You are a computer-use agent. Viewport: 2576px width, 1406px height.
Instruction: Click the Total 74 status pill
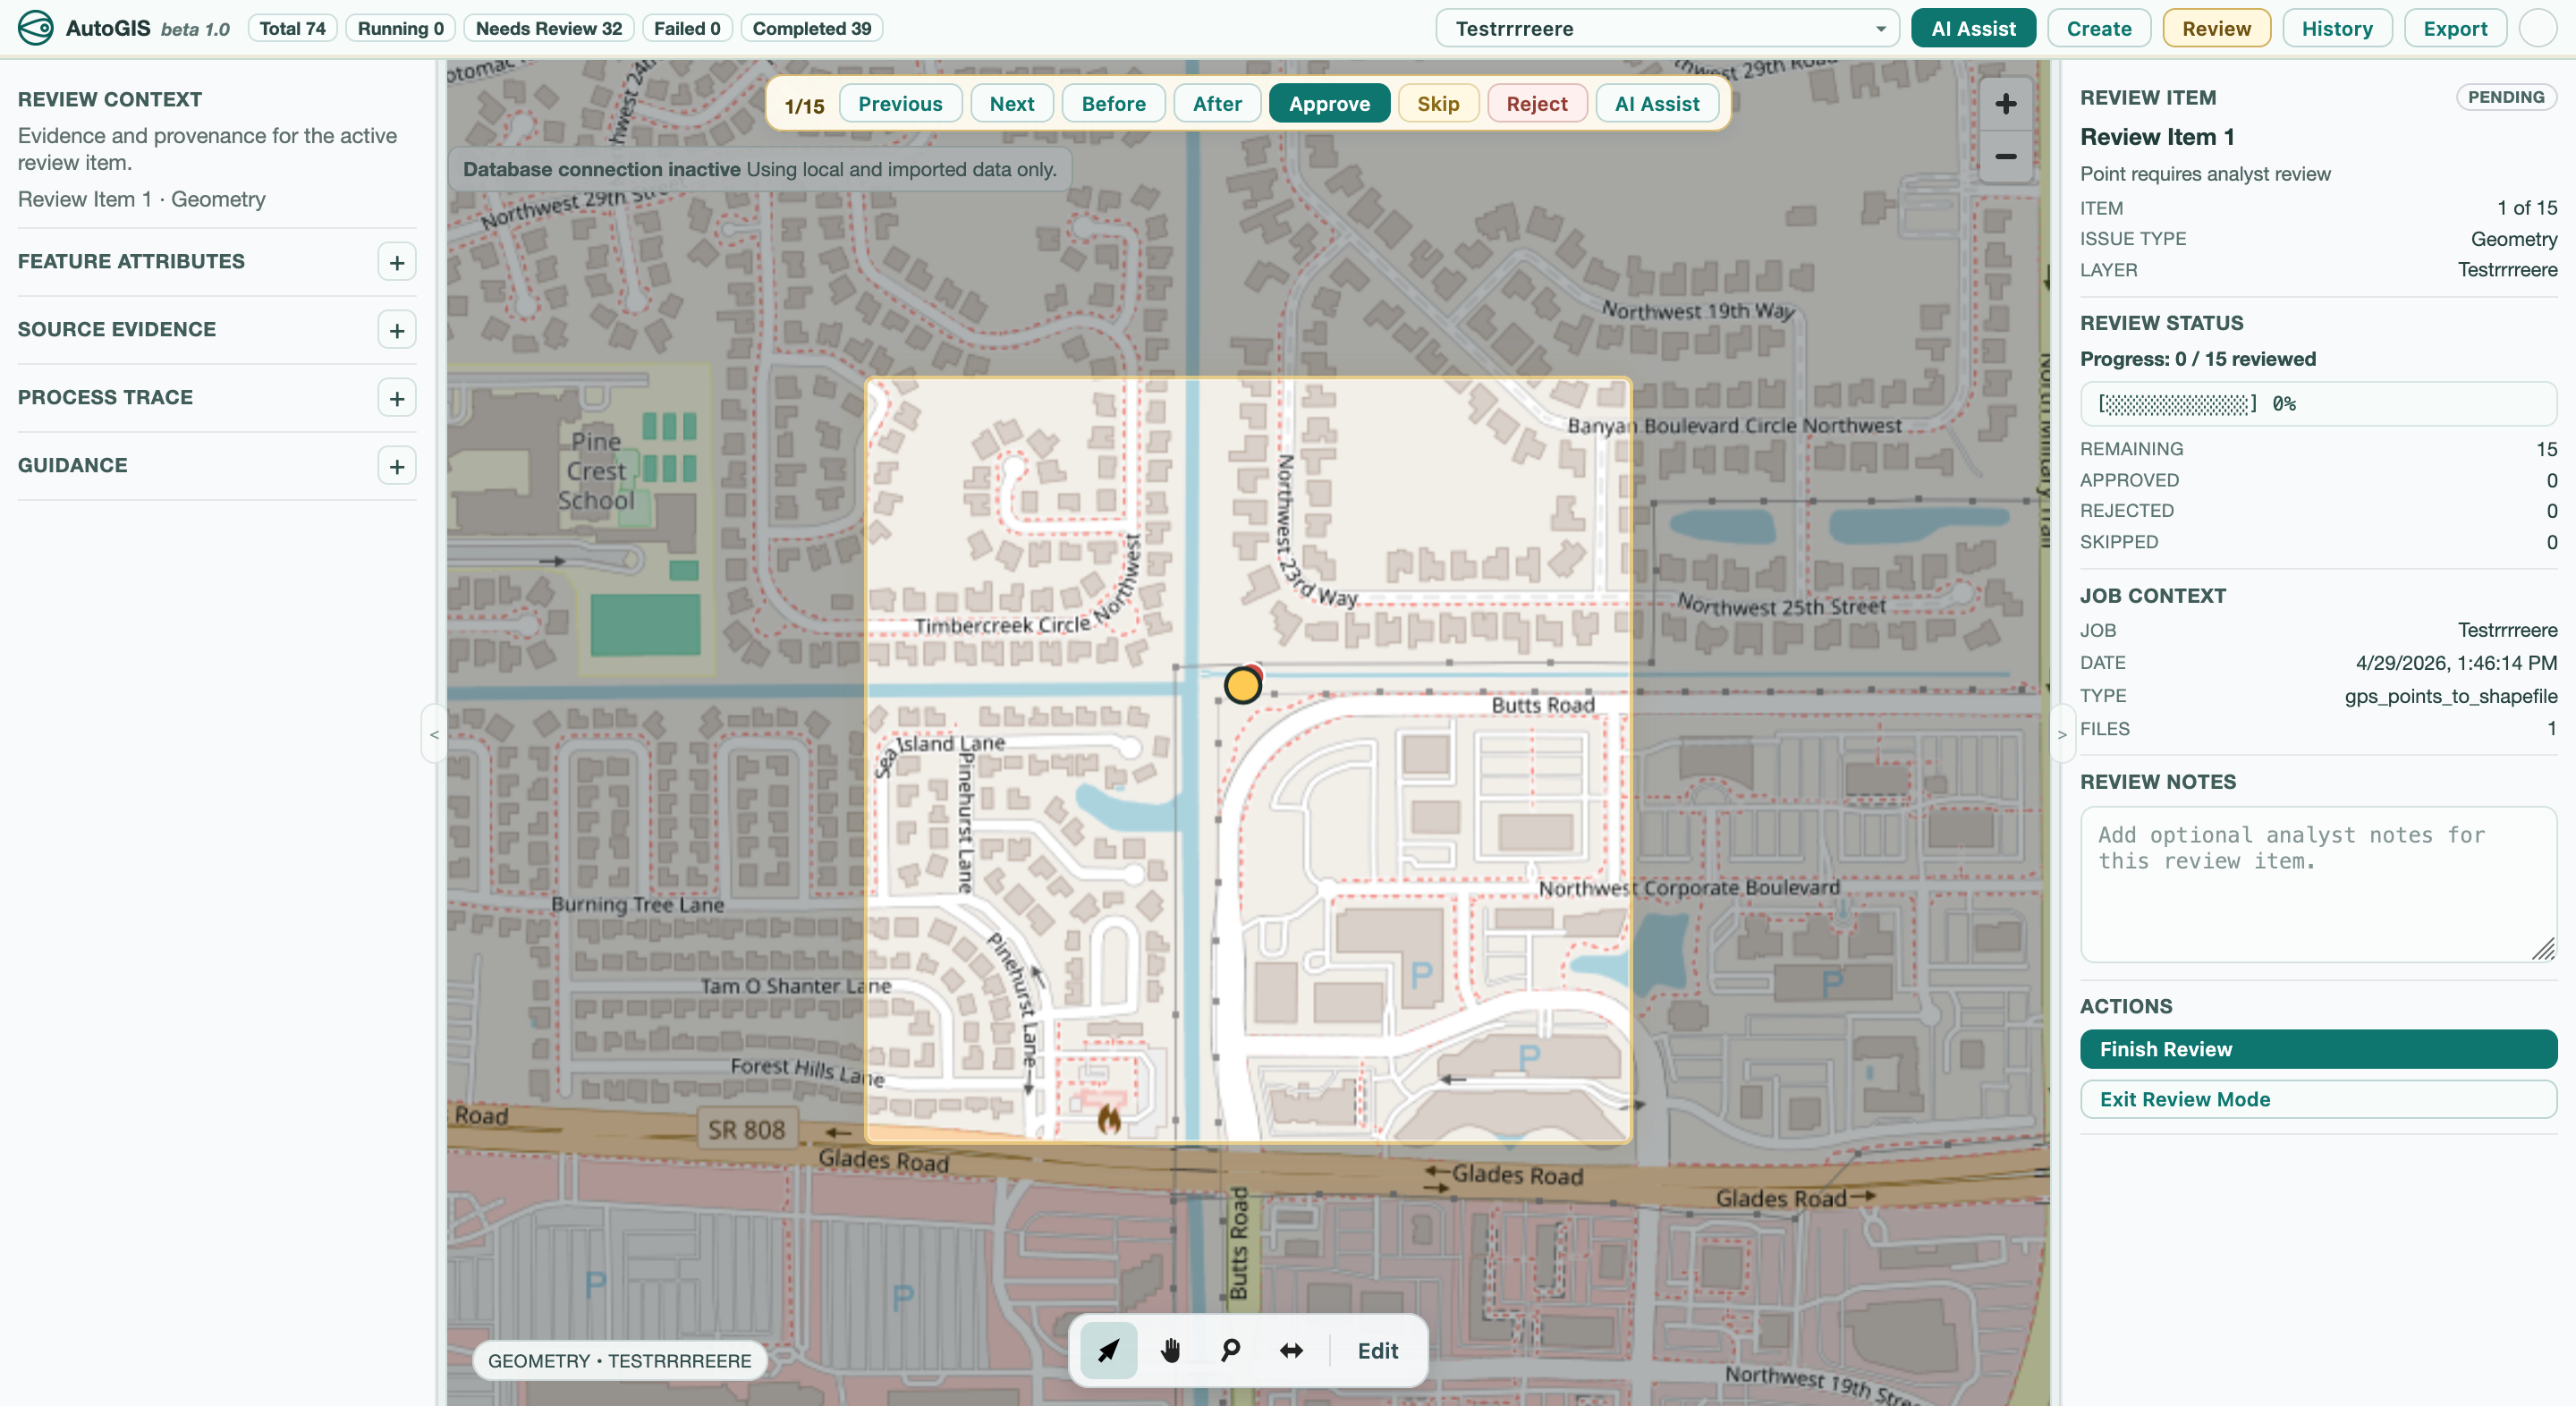[292, 28]
